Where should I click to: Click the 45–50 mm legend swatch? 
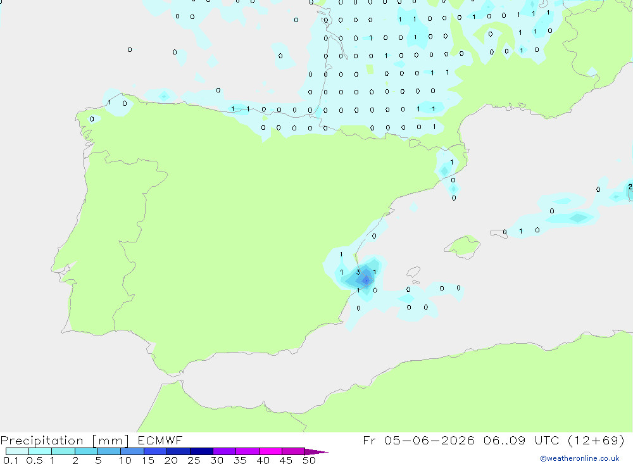294,451
